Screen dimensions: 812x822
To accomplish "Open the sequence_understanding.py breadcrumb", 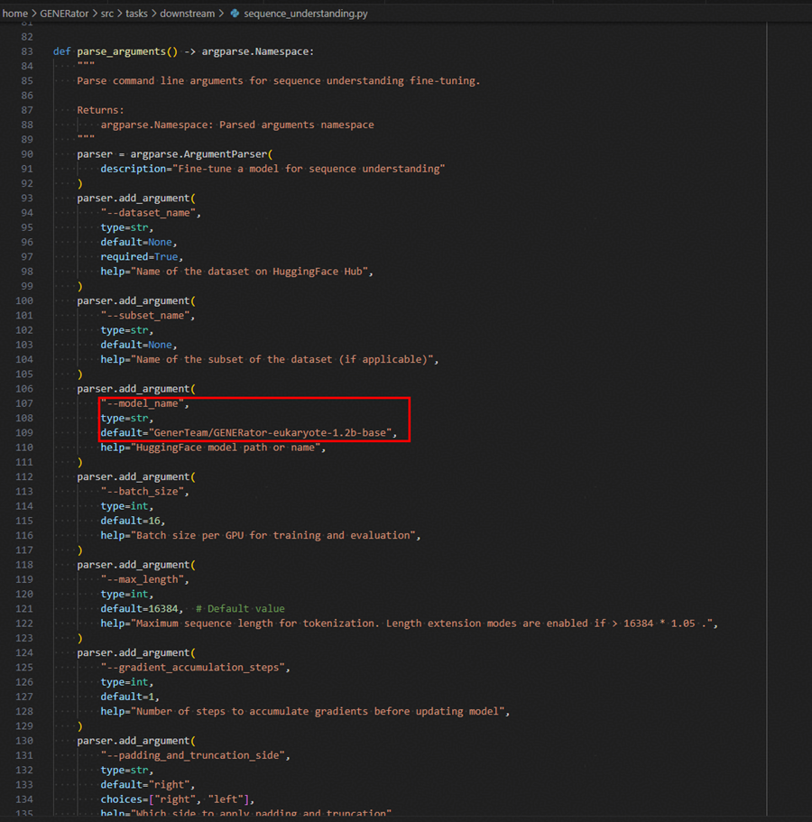I will point(306,14).
